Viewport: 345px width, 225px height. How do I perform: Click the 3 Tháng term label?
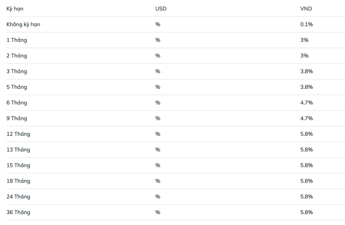click(17, 71)
